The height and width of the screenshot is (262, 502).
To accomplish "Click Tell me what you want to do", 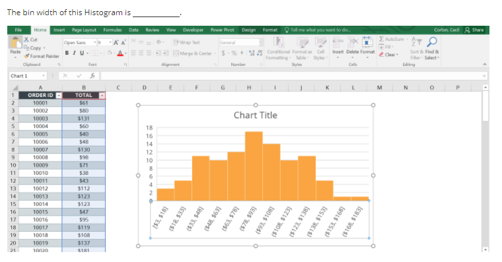I will [x=317, y=30].
